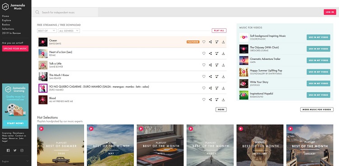Favorite the track Talk a Little
The image size is (339, 166).
click(x=204, y=65)
